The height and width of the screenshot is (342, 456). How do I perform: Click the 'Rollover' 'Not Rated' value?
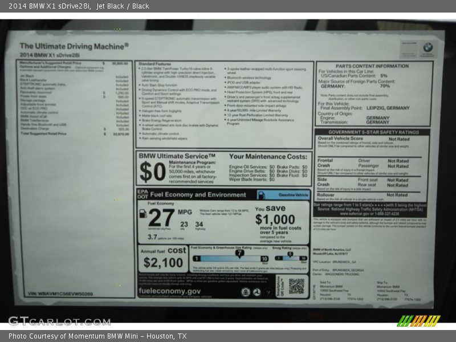[x=397, y=195]
